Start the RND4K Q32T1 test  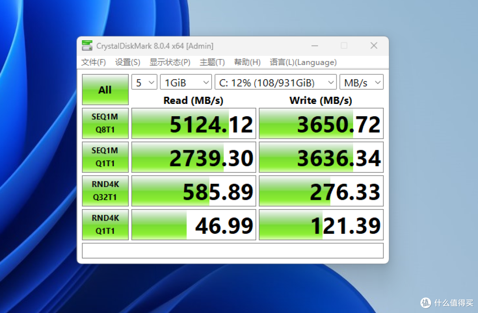point(105,191)
